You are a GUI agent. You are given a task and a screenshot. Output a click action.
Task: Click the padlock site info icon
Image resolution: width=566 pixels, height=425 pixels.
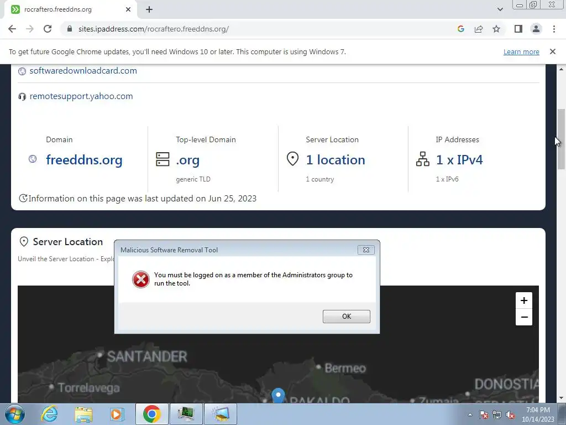tap(70, 29)
